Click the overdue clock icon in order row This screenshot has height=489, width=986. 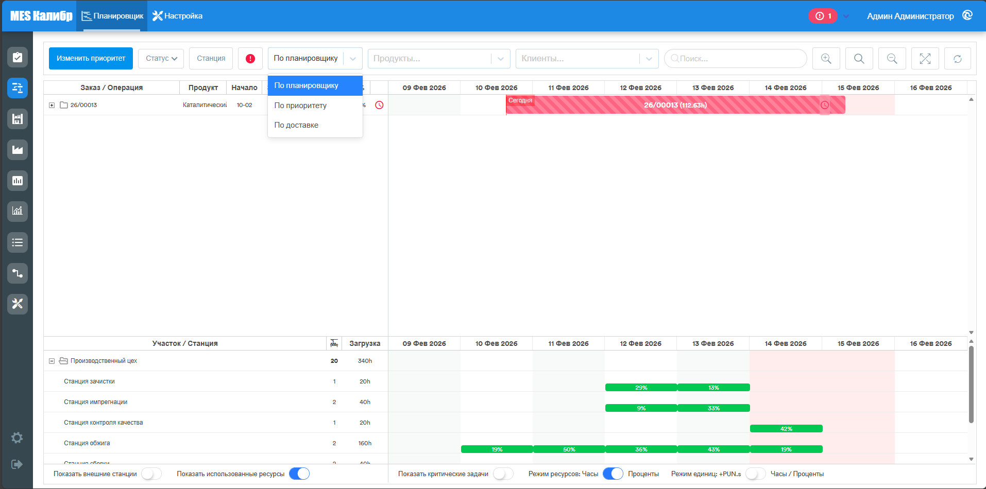379,105
